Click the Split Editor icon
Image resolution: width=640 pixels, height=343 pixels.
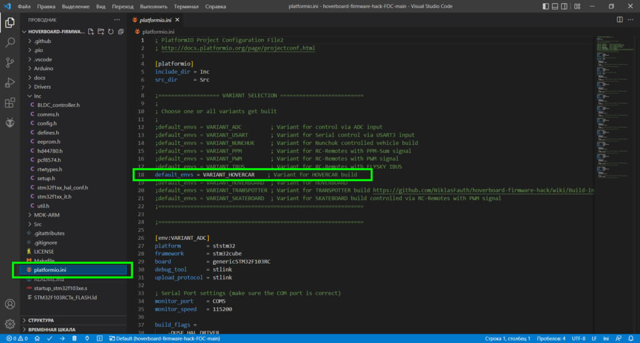[x=619, y=19]
